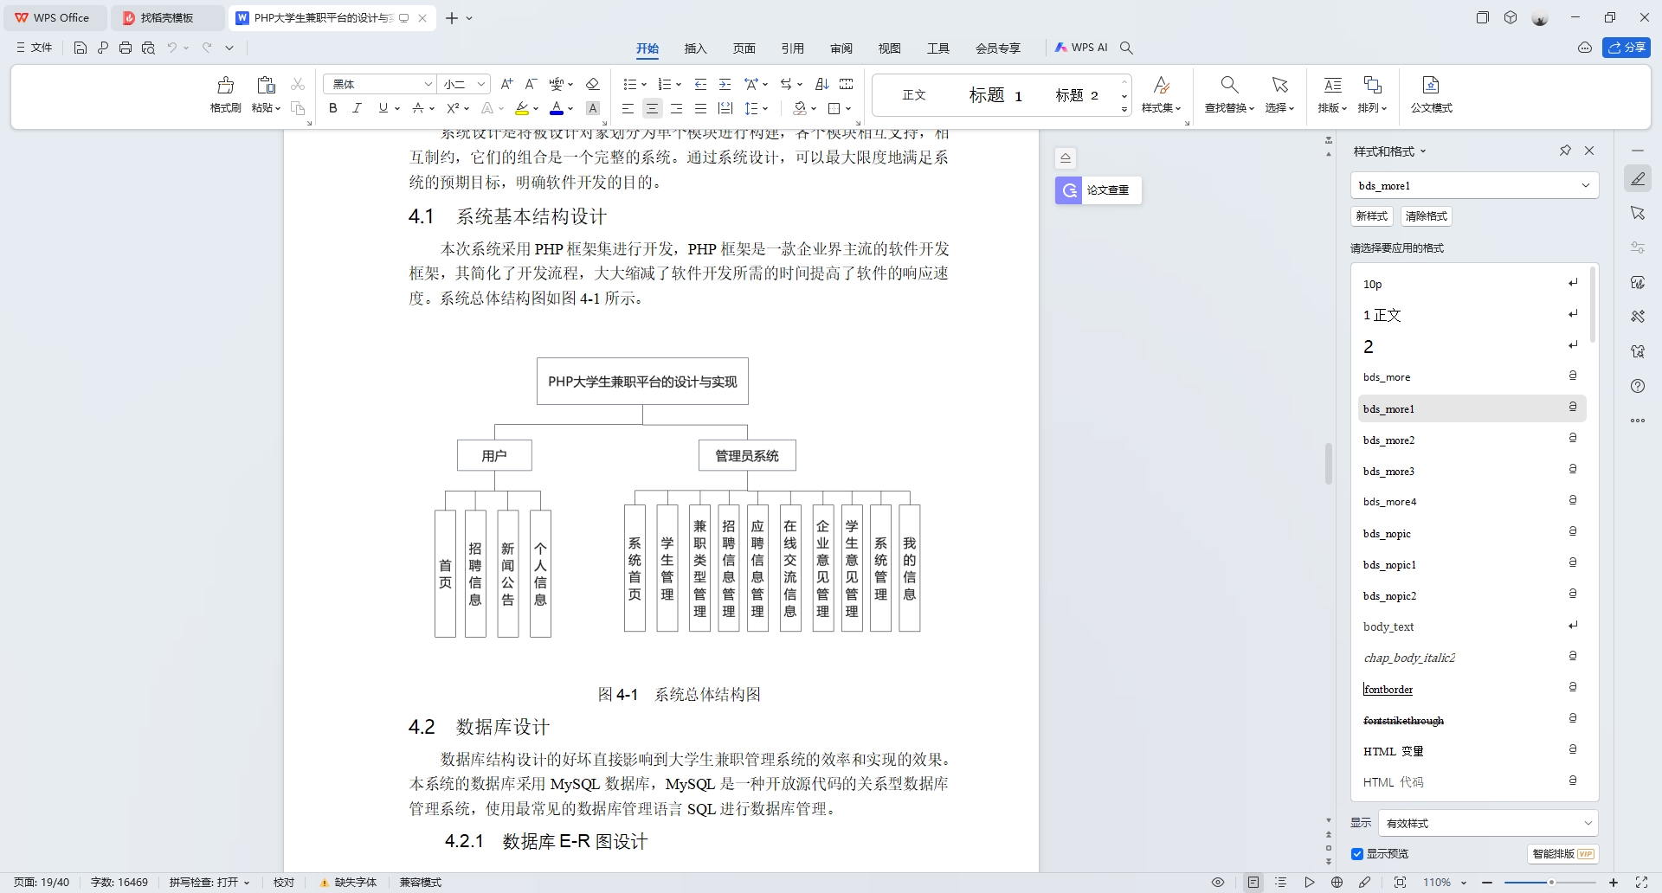Click the 拼写检查 status bar entry
1662x893 pixels.
[x=209, y=883]
